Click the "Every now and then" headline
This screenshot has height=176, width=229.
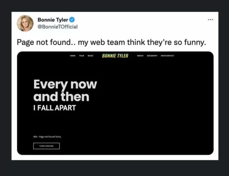click(65, 91)
